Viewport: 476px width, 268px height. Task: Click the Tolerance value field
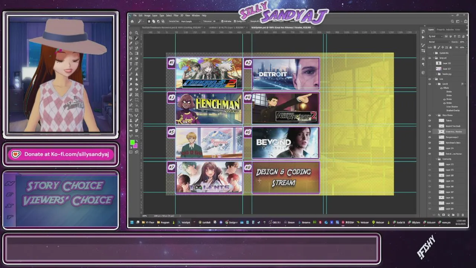click(216, 21)
